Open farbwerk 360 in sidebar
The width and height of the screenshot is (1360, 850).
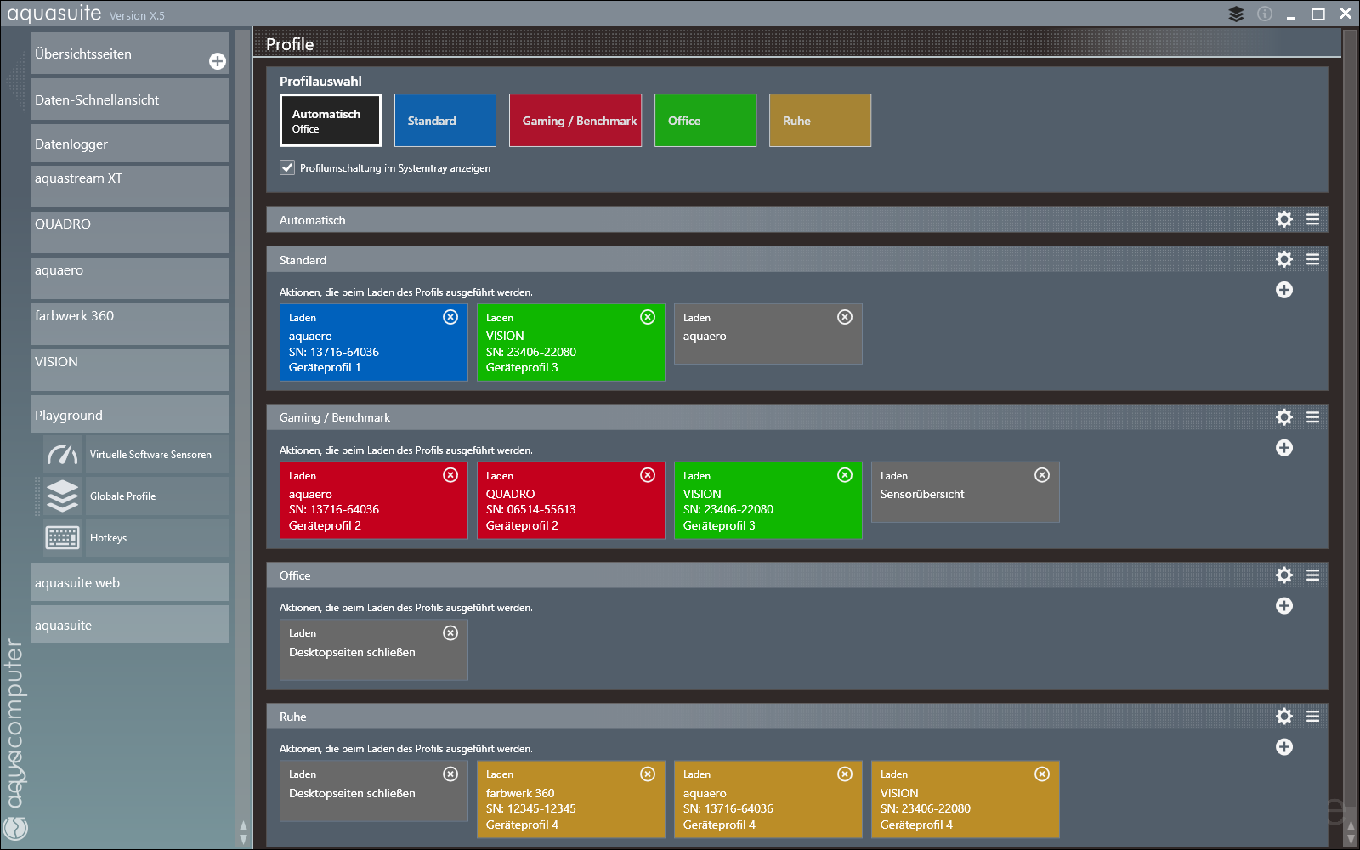130,324
